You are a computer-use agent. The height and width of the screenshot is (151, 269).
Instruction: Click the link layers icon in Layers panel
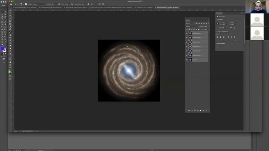point(189,111)
